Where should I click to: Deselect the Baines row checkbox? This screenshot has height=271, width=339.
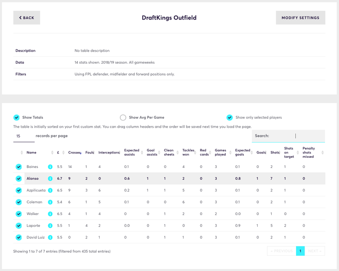click(x=19, y=167)
